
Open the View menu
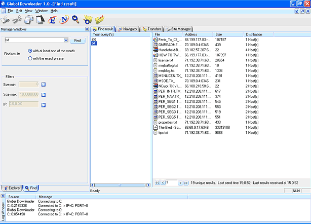(x=28, y=11)
